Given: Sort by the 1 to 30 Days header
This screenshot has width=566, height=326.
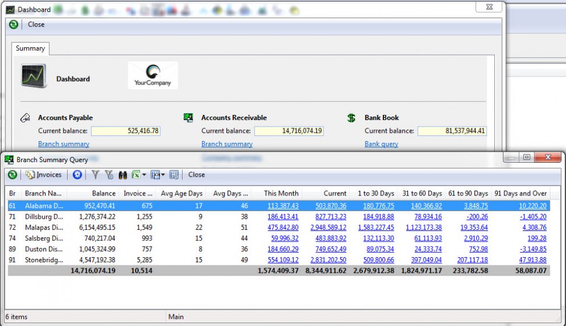Looking at the screenshot, I should click(373, 194).
